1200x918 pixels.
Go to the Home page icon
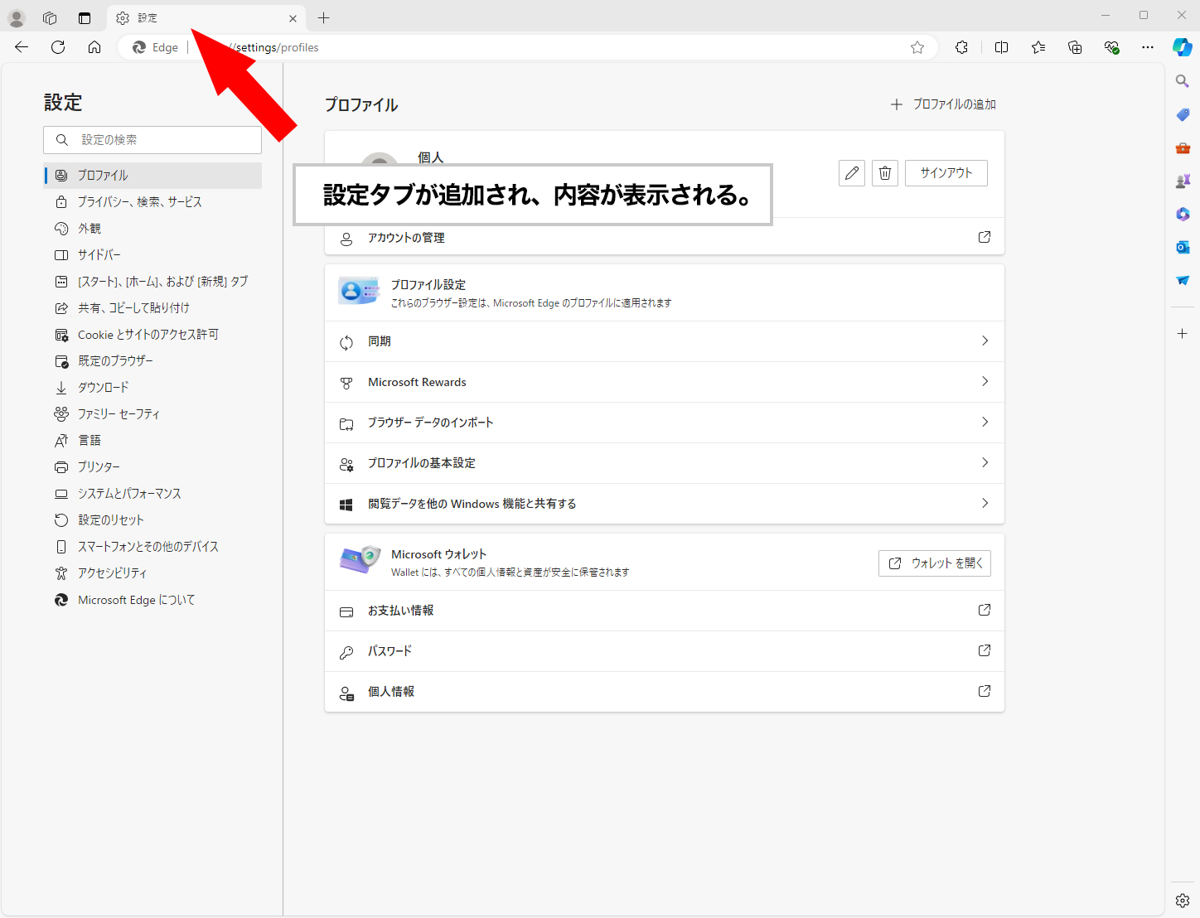[94, 47]
